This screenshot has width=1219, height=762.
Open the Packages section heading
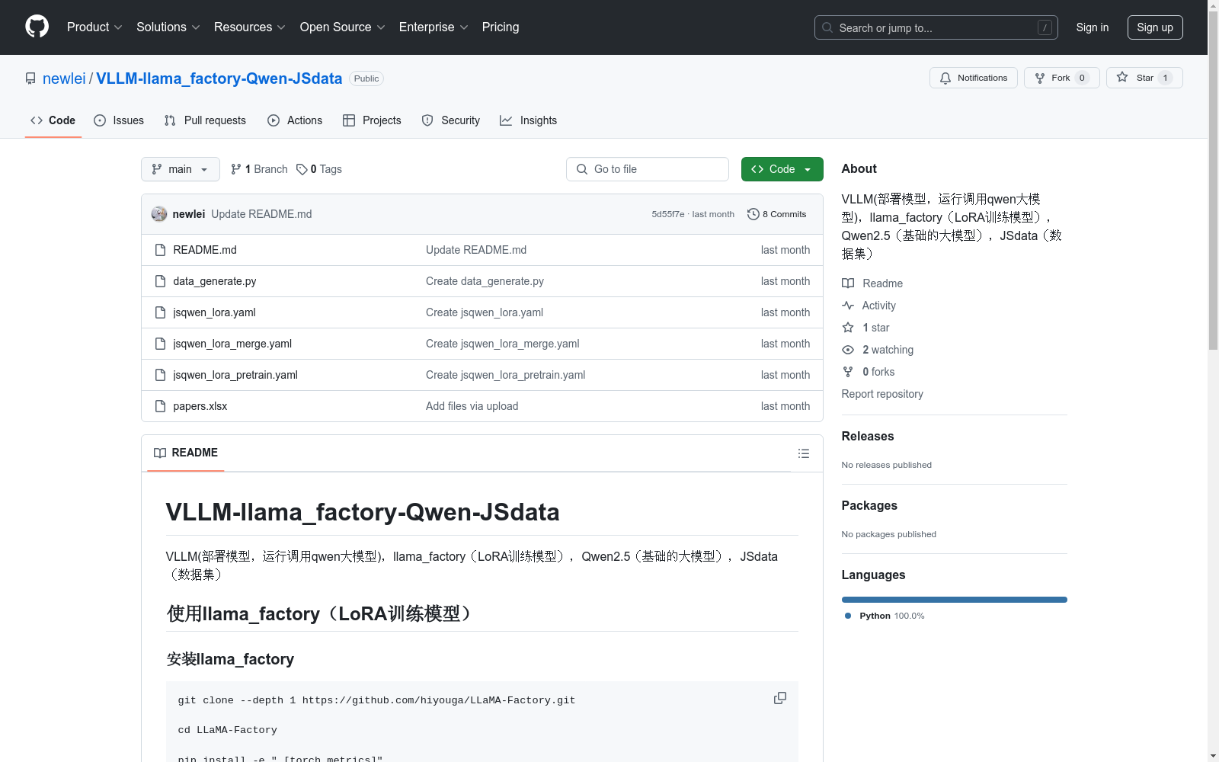869,505
